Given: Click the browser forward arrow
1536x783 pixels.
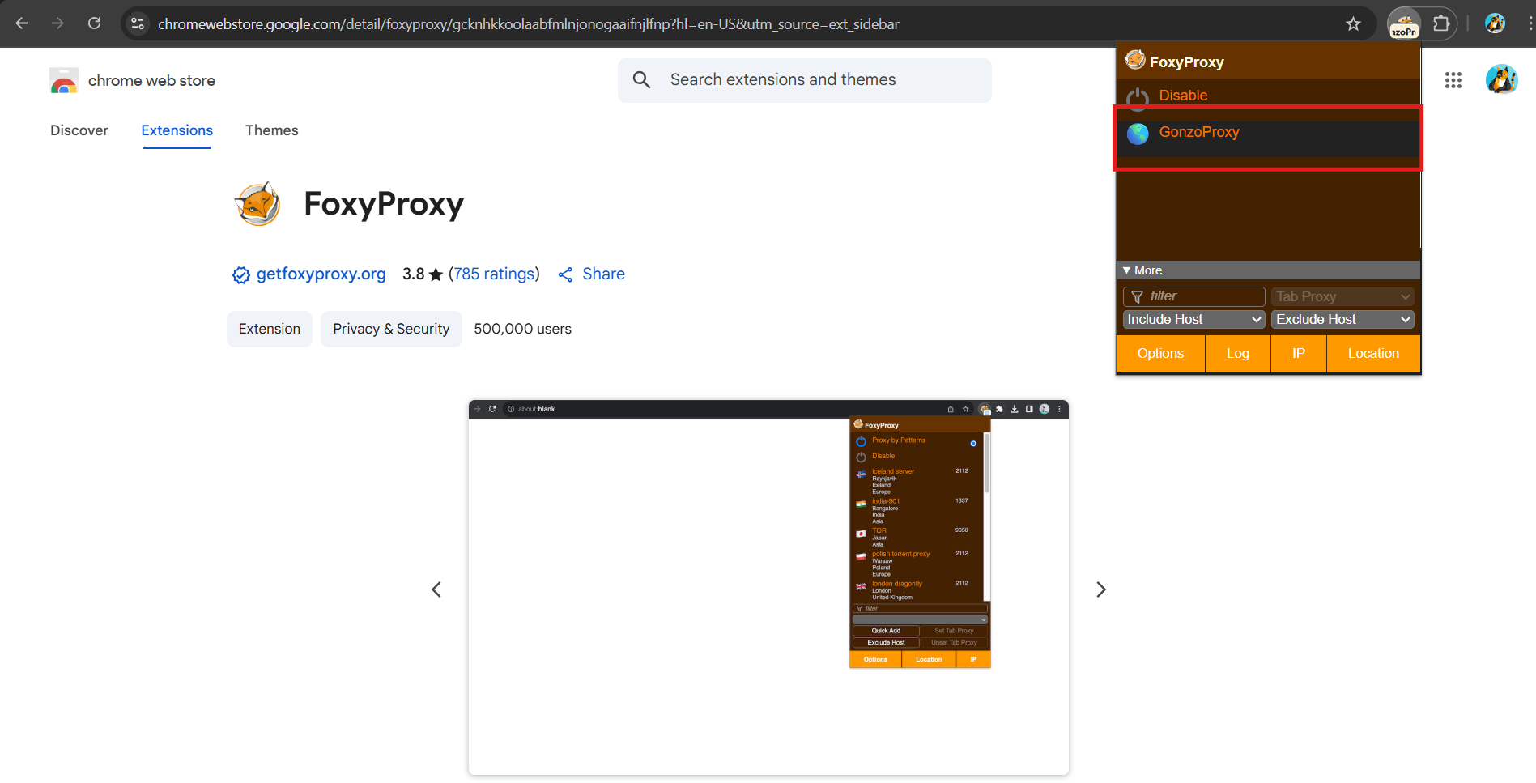Looking at the screenshot, I should click(57, 23).
